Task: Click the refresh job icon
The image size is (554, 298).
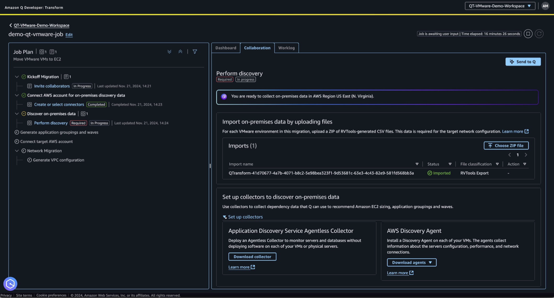Action: pos(539,34)
